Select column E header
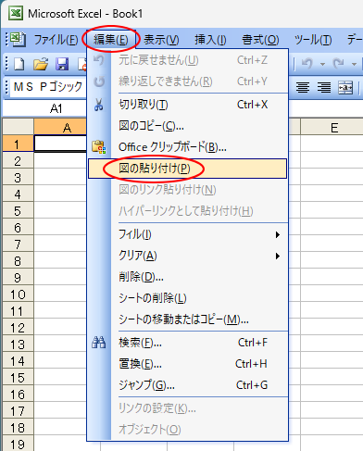Image resolution: width=363 pixels, height=451 pixels. [x=332, y=127]
